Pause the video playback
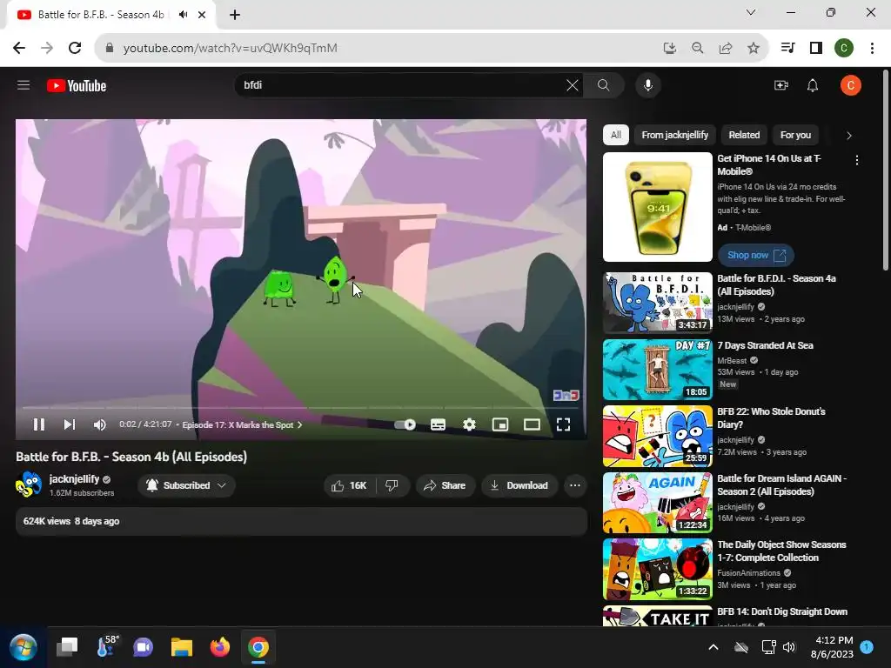Viewport: 891px width, 668px height. pos(38,424)
